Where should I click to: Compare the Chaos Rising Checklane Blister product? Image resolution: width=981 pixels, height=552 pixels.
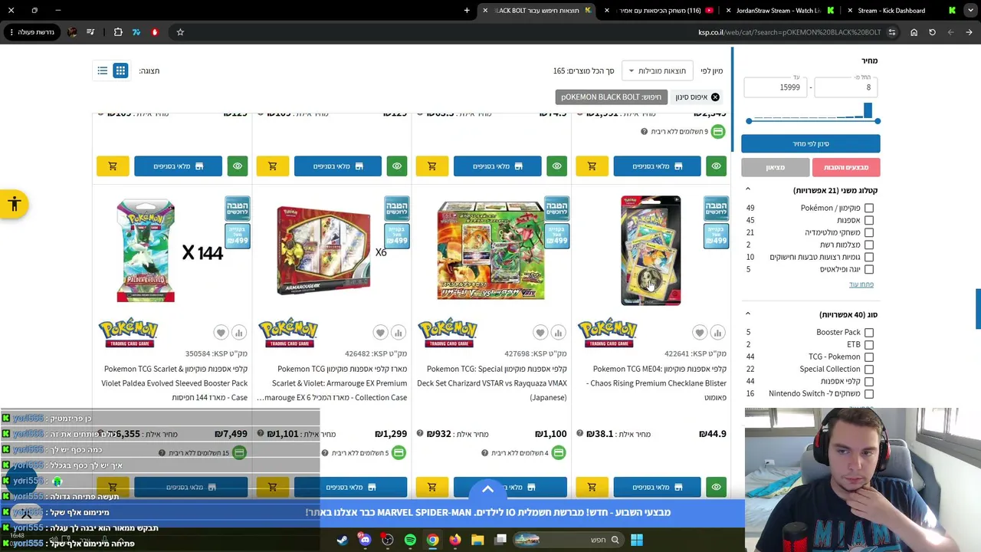click(717, 333)
